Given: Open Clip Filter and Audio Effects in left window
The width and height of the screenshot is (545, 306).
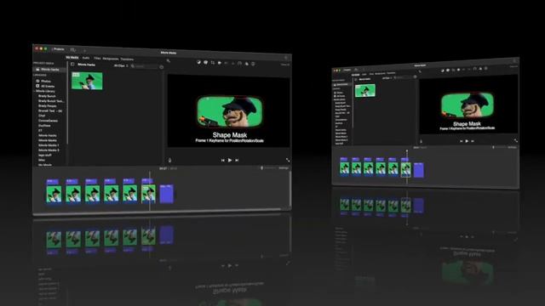Looking at the screenshot, I should [247, 64].
